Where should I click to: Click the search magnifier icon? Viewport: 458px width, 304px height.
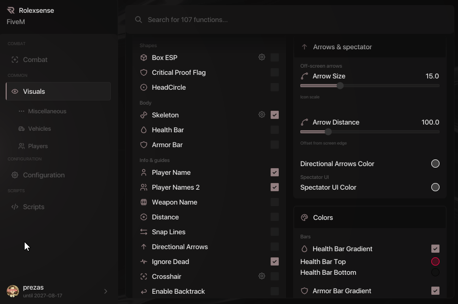click(x=139, y=19)
